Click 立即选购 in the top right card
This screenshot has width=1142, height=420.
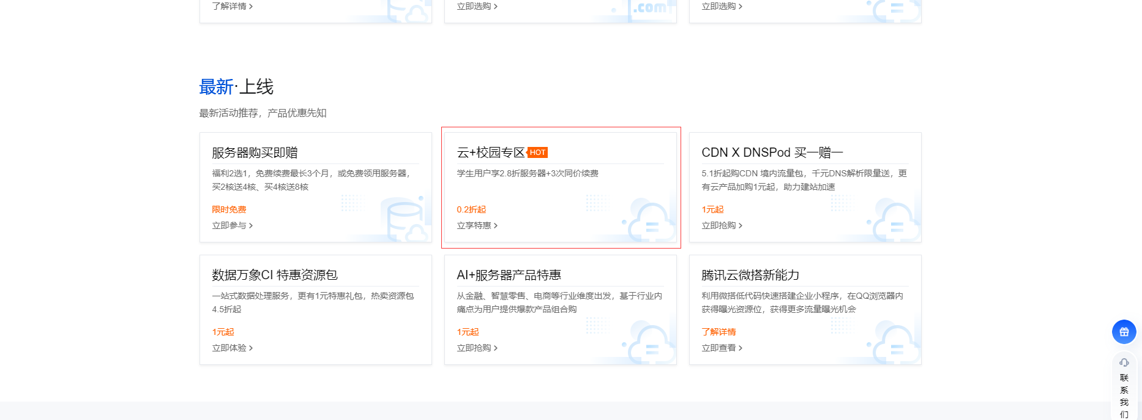[x=722, y=6]
